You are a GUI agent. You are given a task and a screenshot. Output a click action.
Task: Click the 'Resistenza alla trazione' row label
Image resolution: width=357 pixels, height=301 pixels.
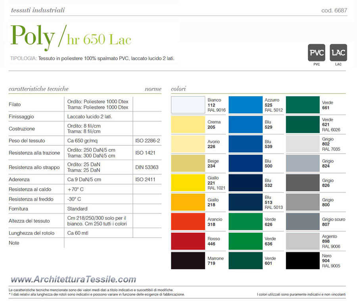[35, 153]
